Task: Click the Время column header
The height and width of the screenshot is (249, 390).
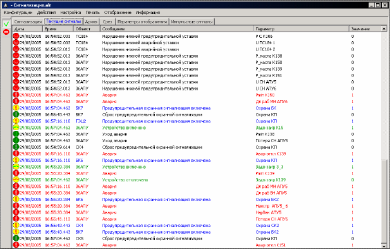Action: pos(58,29)
